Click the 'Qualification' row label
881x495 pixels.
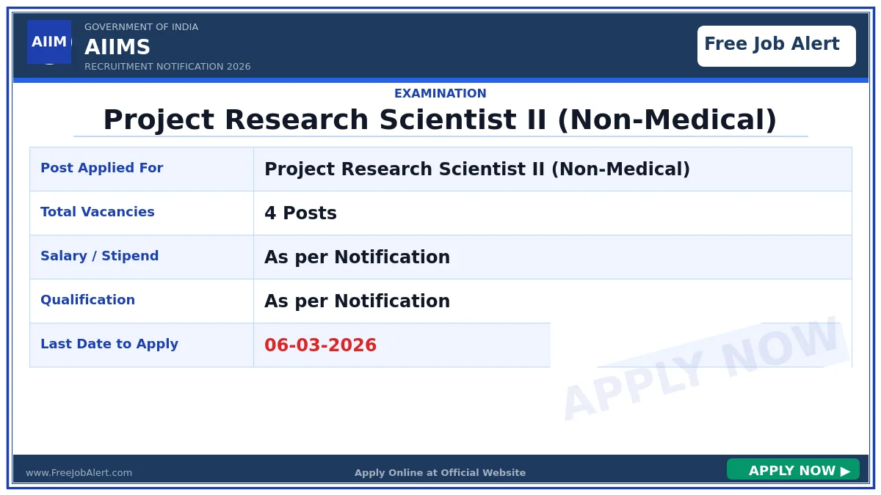point(87,300)
